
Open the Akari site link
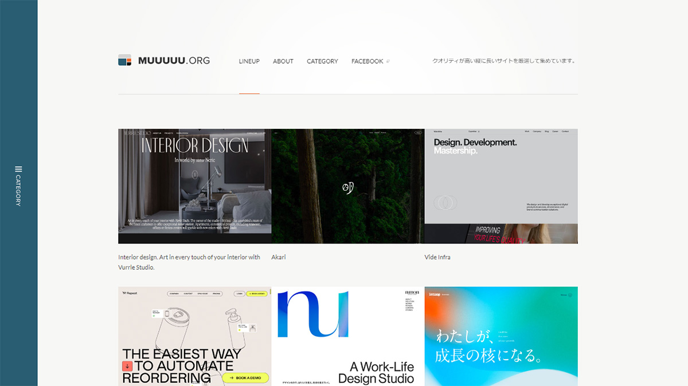279,257
